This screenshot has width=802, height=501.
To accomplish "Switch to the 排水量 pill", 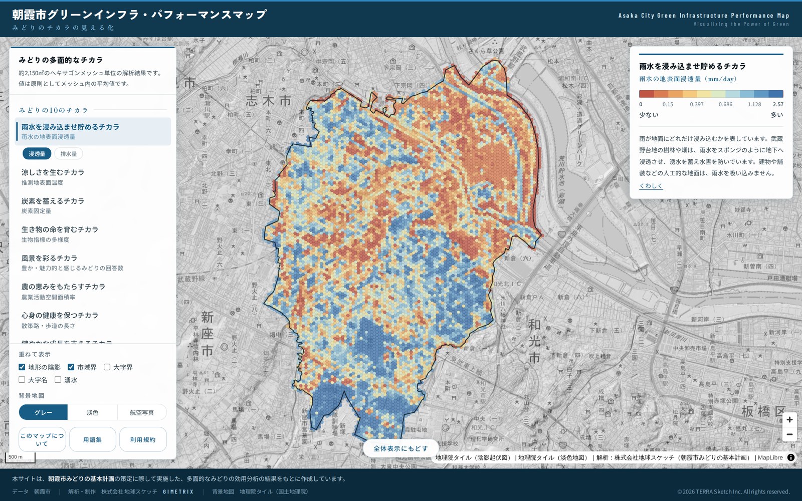I will tap(69, 154).
